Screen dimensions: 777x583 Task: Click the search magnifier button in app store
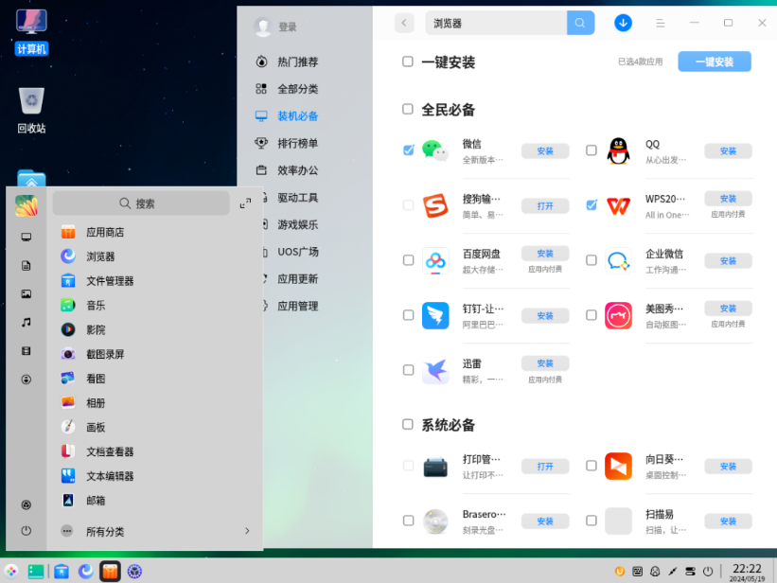click(580, 23)
